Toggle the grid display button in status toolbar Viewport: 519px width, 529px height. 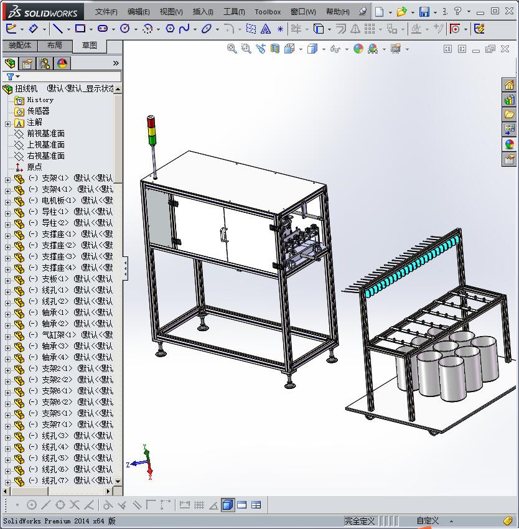pyautogui.click(x=199, y=505)
